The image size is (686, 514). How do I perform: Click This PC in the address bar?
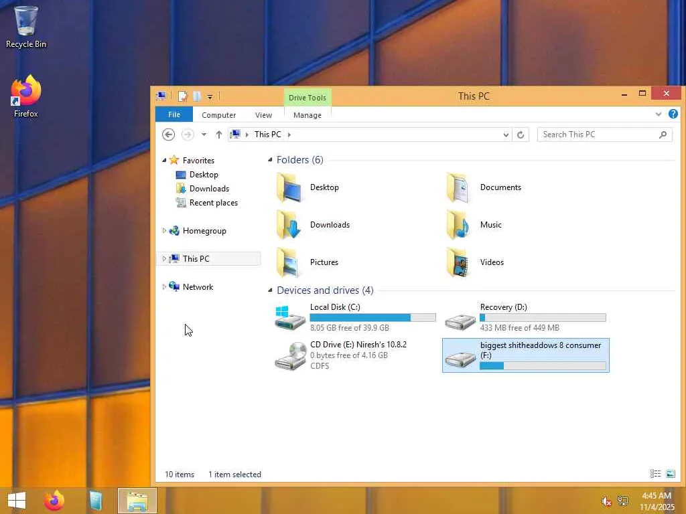(x=268, y=135)
